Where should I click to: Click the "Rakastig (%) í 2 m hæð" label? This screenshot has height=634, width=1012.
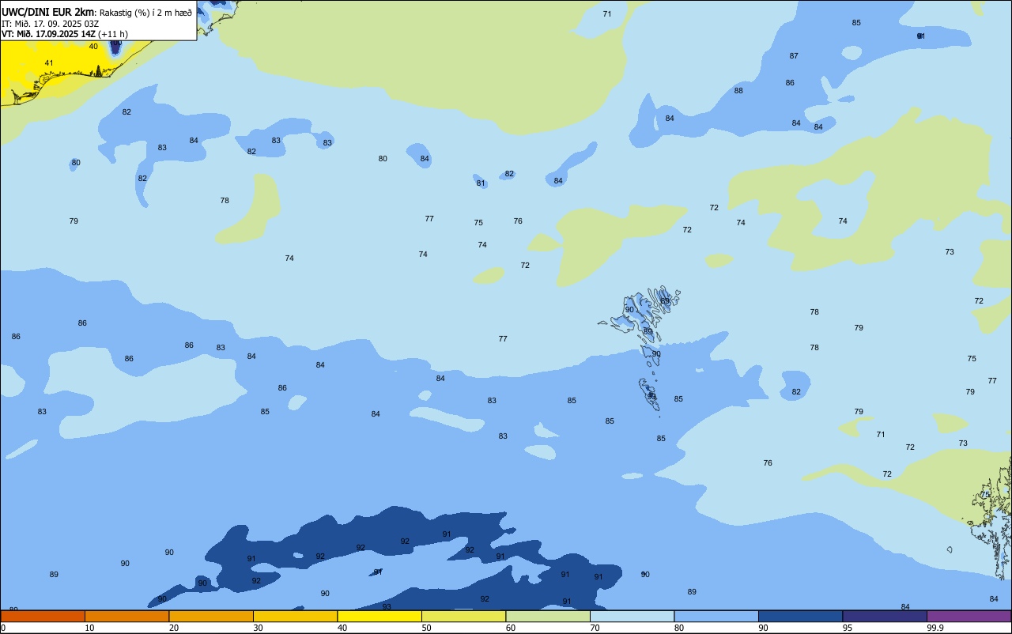point(145,13)
